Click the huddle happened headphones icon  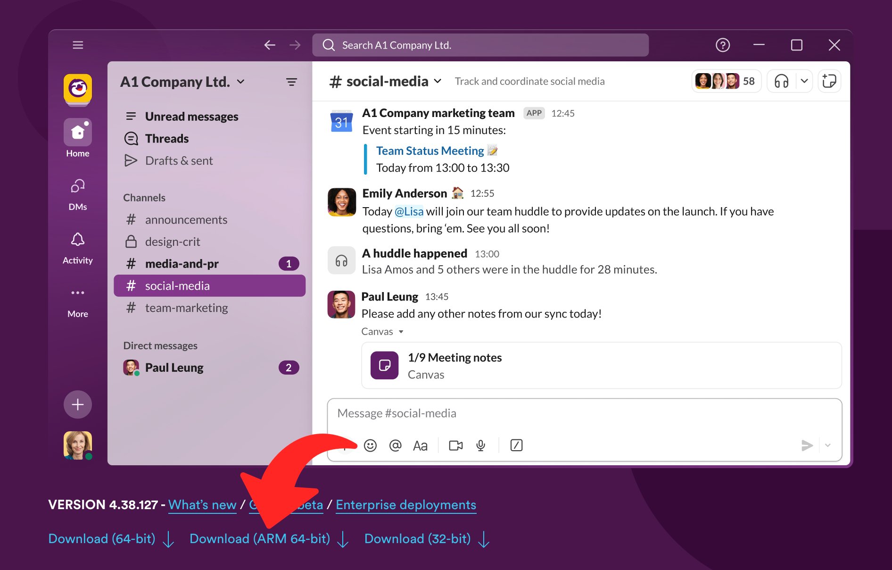341,260
